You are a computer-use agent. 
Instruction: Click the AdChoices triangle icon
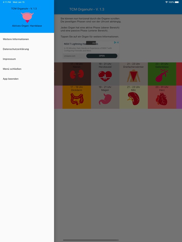click(115, 42)
